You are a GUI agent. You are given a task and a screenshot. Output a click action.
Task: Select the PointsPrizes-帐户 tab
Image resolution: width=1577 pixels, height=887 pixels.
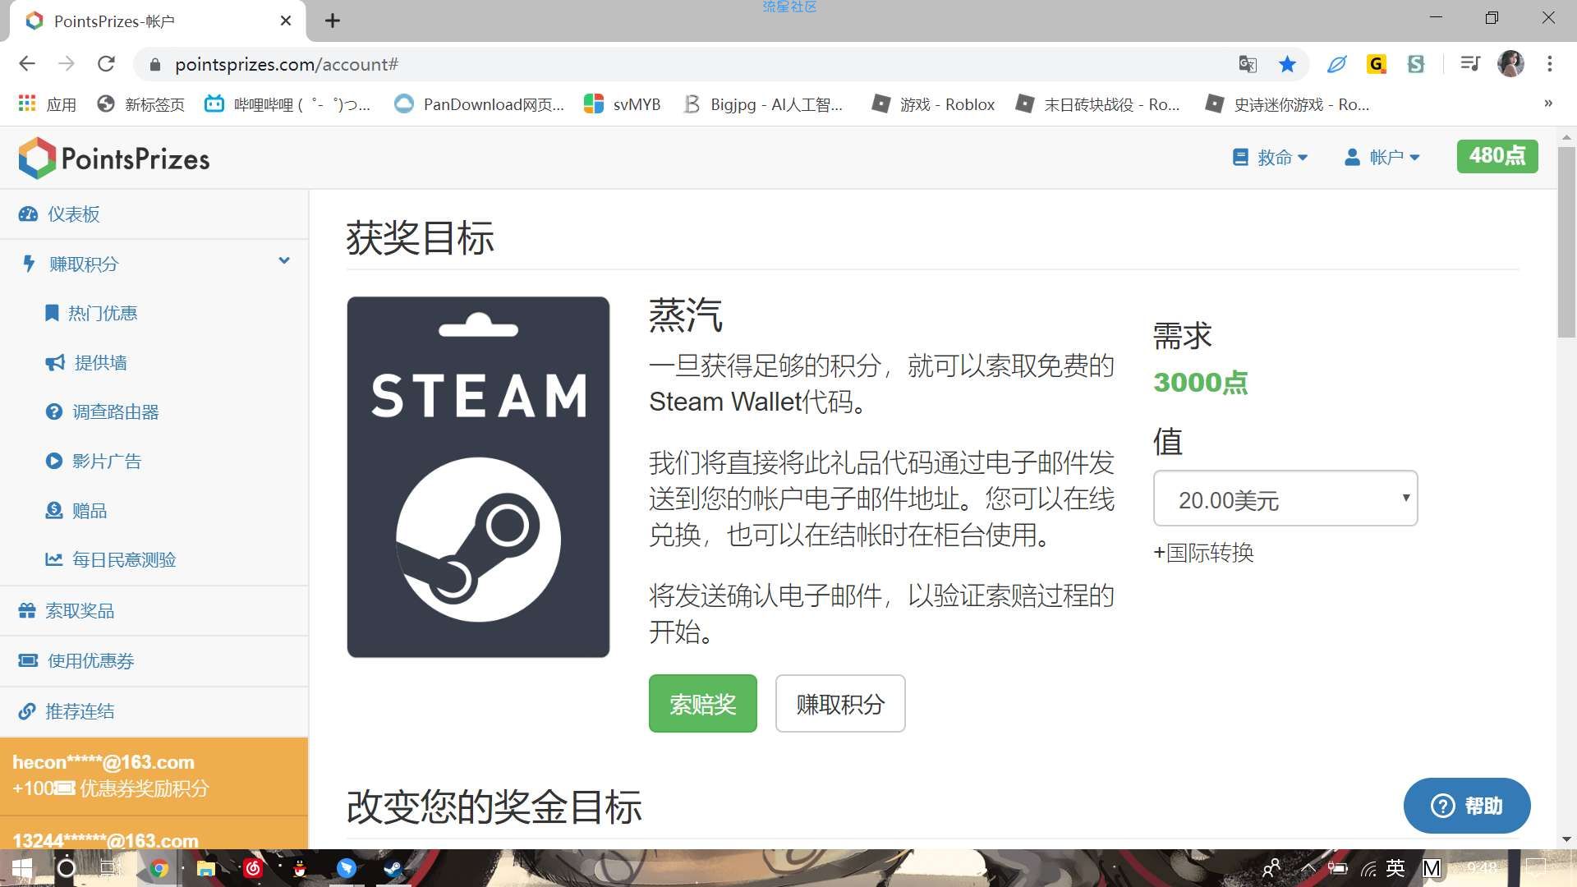coord(156,21)
